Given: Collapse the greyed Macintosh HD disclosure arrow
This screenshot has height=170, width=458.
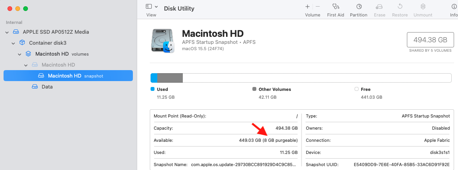Looking at the screenshot, I should click(x=26, y=65).
